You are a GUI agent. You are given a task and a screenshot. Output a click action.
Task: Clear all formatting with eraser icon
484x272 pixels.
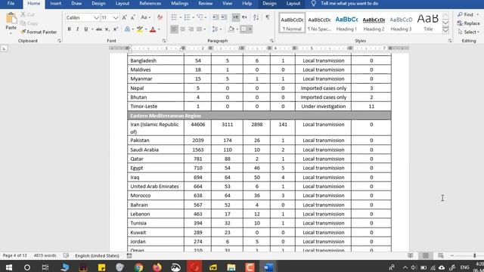(160, 17)
